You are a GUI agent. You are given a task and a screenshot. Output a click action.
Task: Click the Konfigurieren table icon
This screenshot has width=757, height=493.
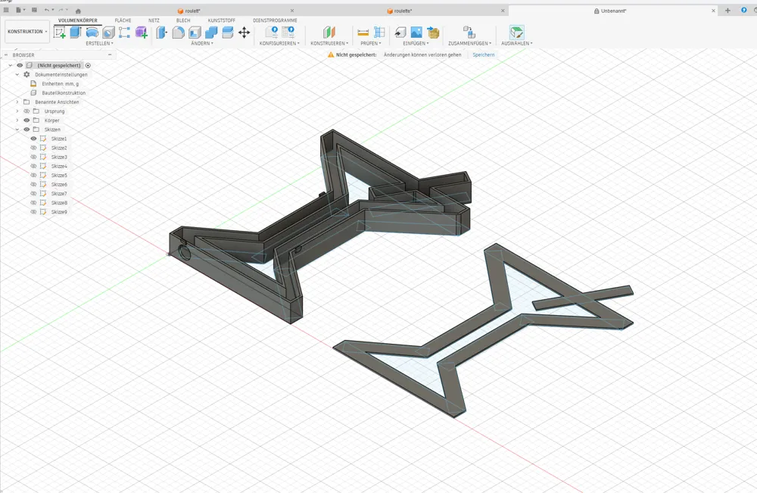pos(288,33)
